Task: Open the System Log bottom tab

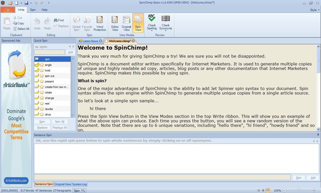Action: coord(79,184)
